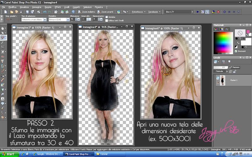Screen dimensions: 252x157
Task: Adjust the layer opacity slider at 100
Action: (x=221, y=68)
